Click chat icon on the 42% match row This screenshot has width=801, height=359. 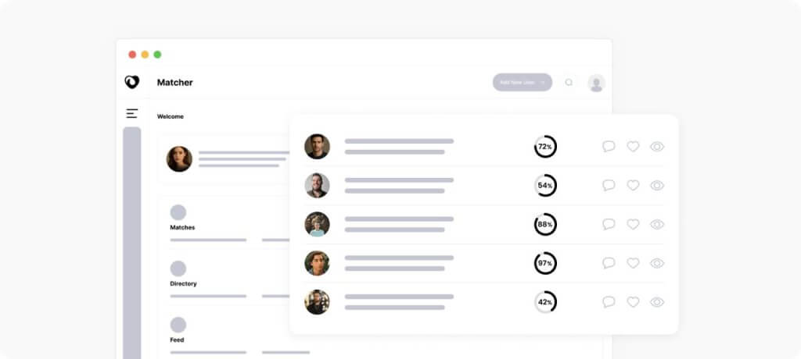609,302
